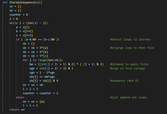Click the 'bm =' bitmask assignment line

click(66, 64)
